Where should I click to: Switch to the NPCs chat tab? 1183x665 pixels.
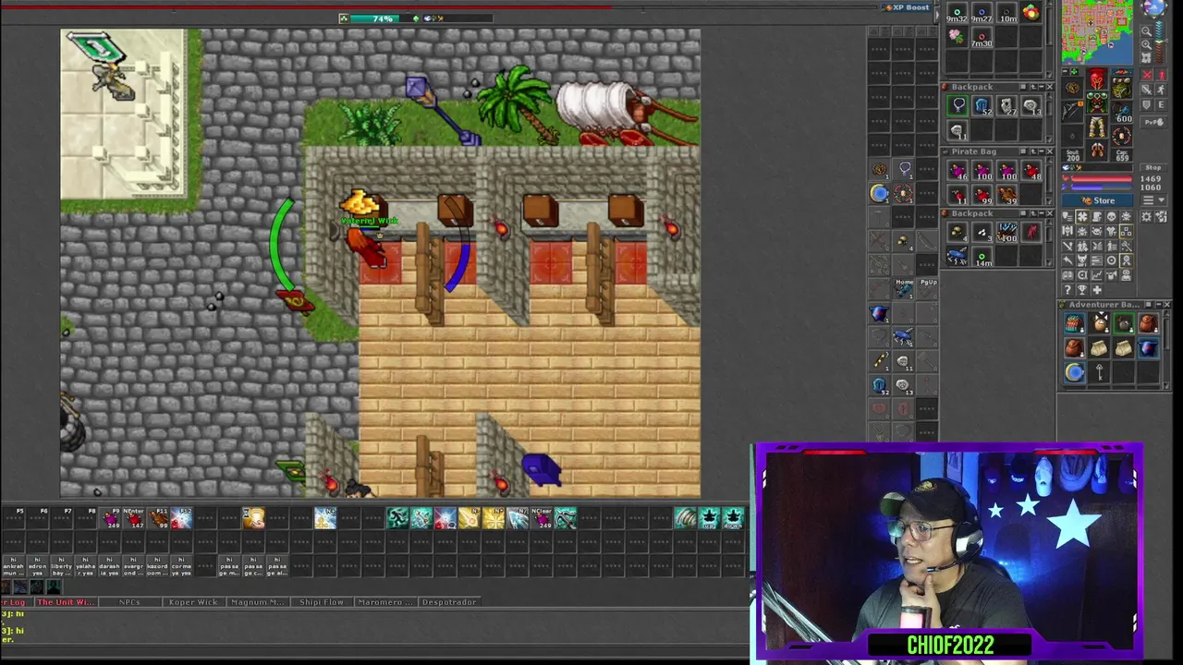[x=129, y=602]
